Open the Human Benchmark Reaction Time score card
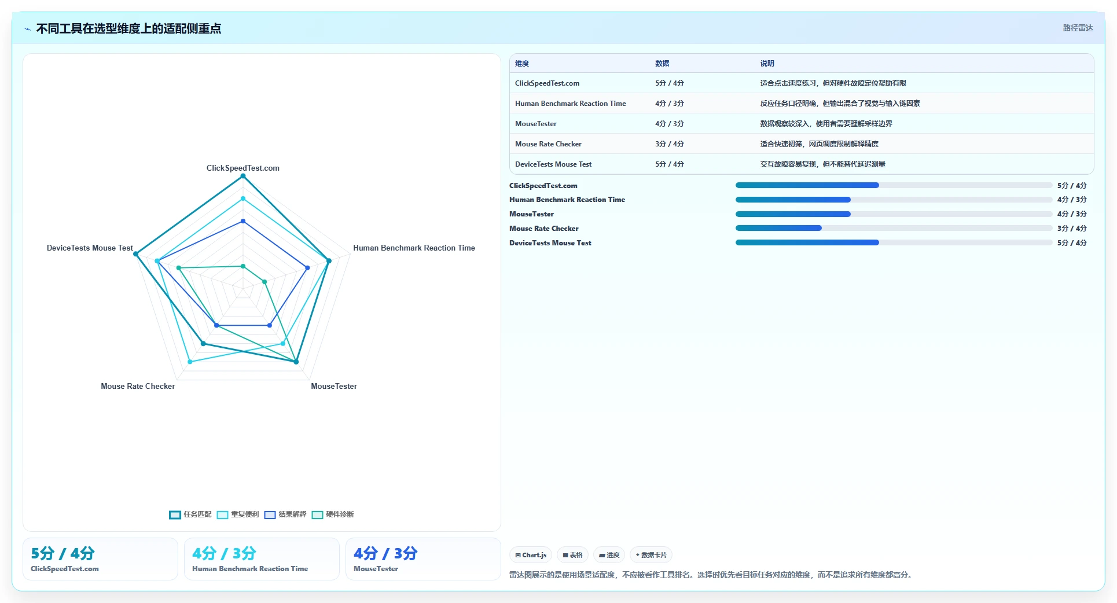This screenshot has width=1117, height=603. point(262,559)
